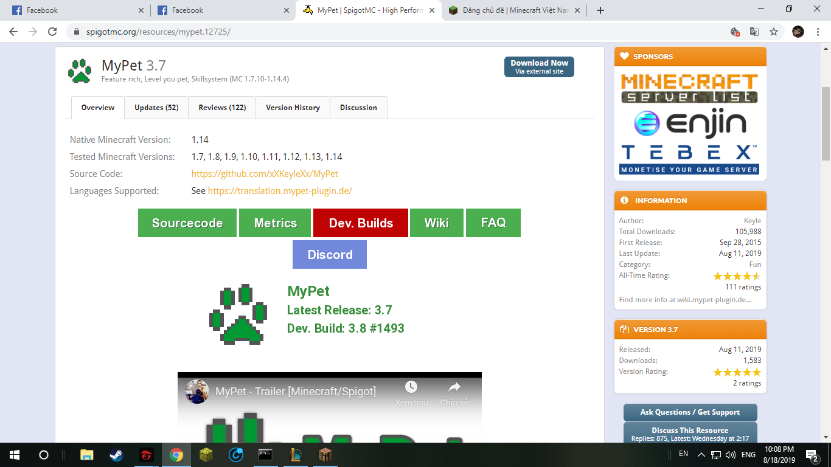831x467 pixels.
Task: Click the ENG input language indicator
Action: [x=748, y=454]
